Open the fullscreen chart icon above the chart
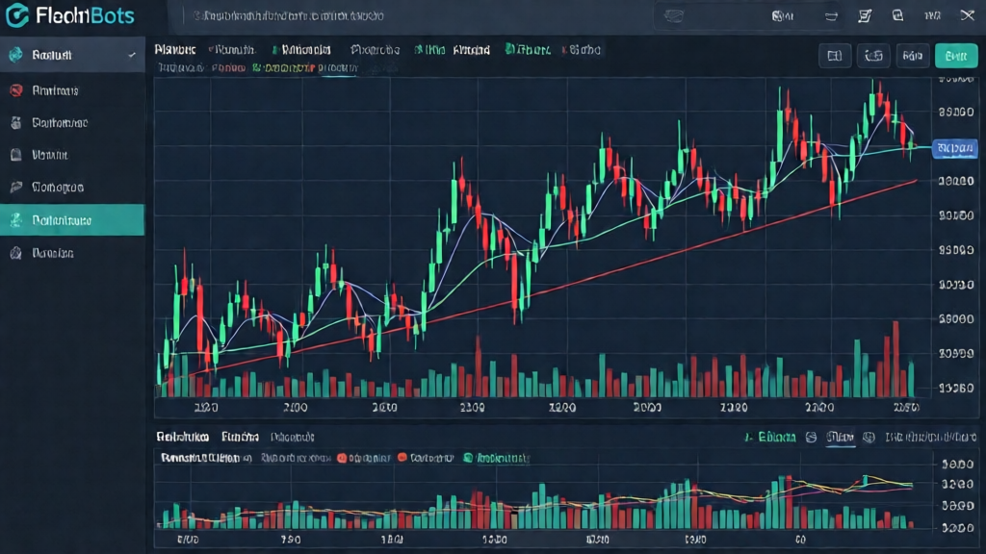 tap(834, 56)
